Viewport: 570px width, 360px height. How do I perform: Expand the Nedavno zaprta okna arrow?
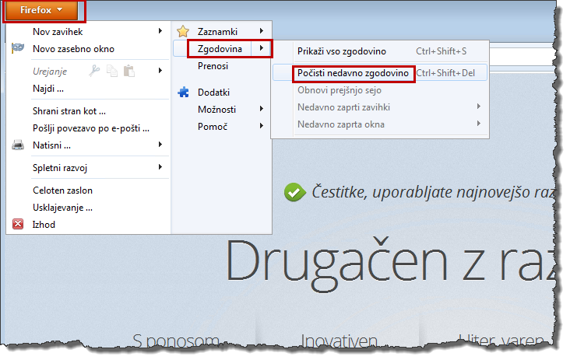coord(479,124)
